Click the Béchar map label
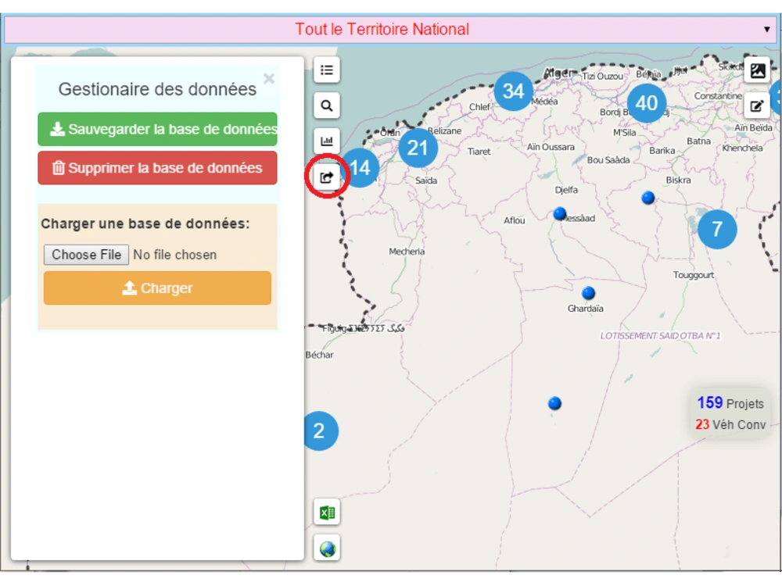 [319, 355]
